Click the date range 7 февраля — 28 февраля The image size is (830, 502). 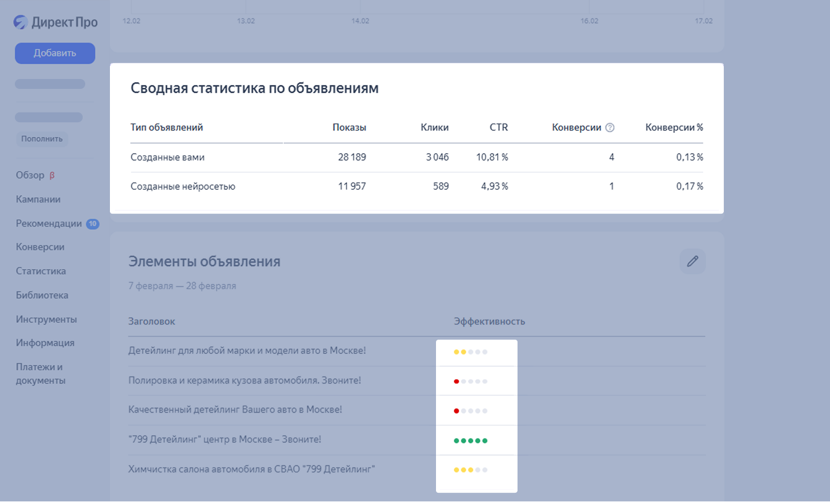click(182, 286)
